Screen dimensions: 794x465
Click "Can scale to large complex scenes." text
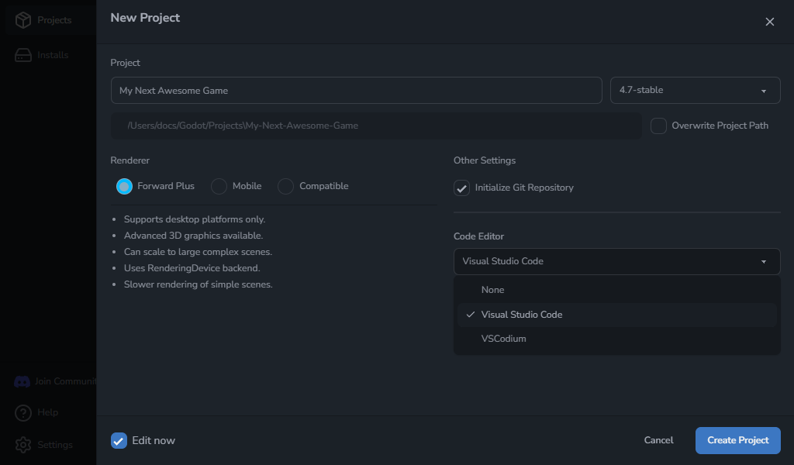pos(198,252)
